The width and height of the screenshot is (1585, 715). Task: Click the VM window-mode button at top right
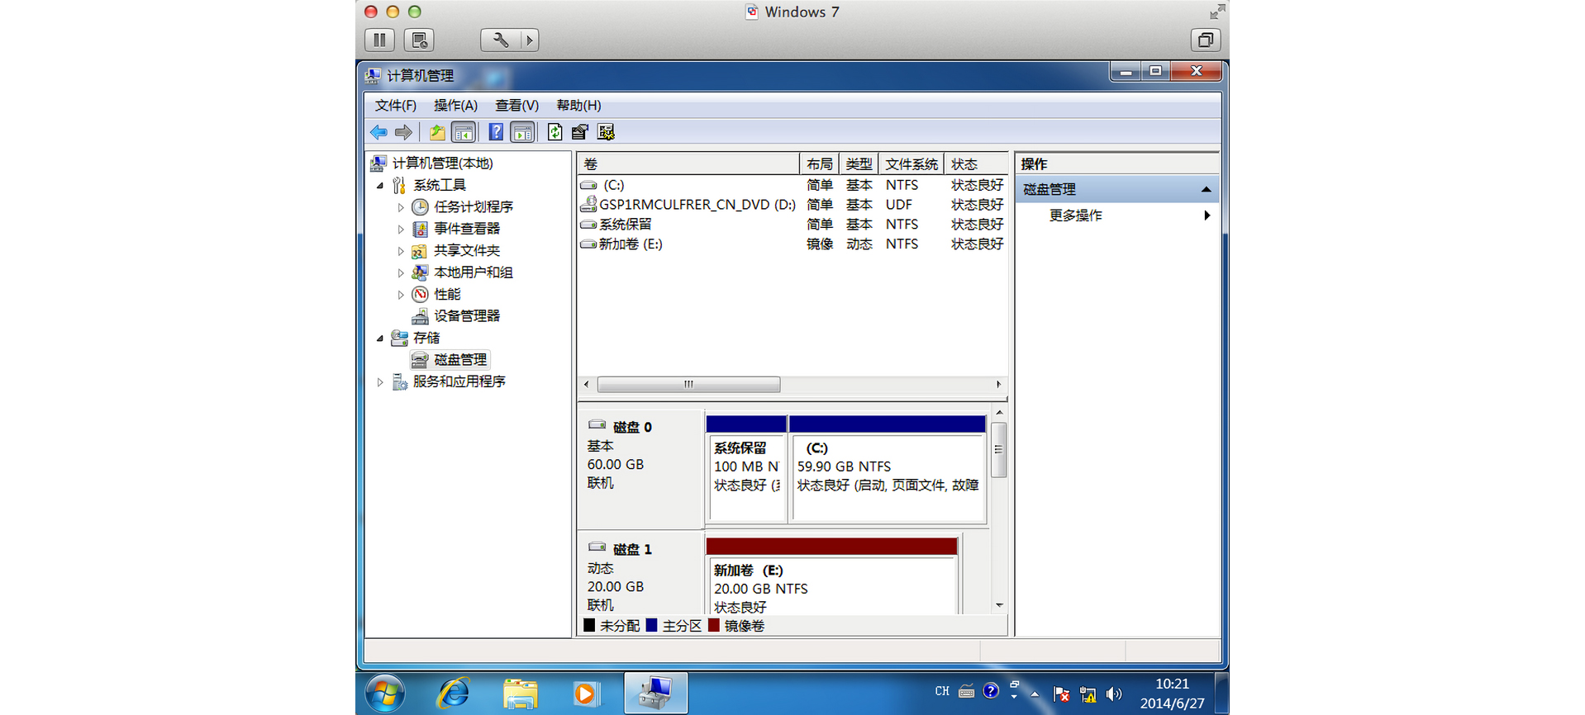coord(1206,40)
